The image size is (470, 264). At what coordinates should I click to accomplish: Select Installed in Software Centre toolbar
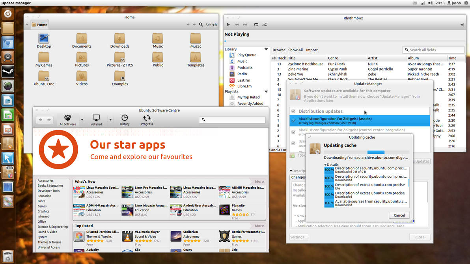click(x=96, y=120)
